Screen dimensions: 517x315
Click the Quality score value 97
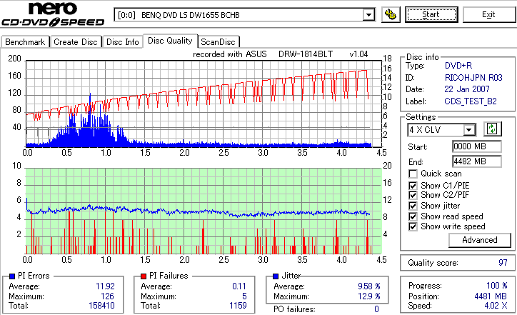point(503,263)
